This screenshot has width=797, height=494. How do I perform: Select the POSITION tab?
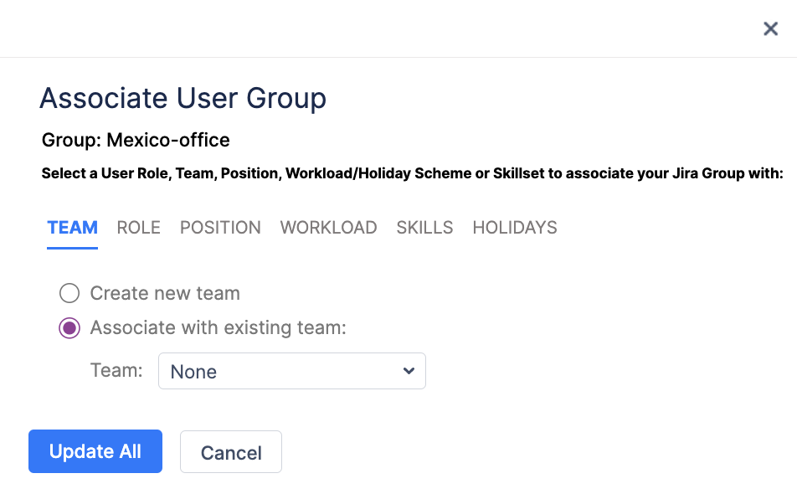(x=220, y=228)
